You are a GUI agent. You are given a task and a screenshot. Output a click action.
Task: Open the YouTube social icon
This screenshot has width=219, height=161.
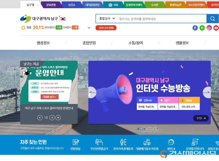216,28
